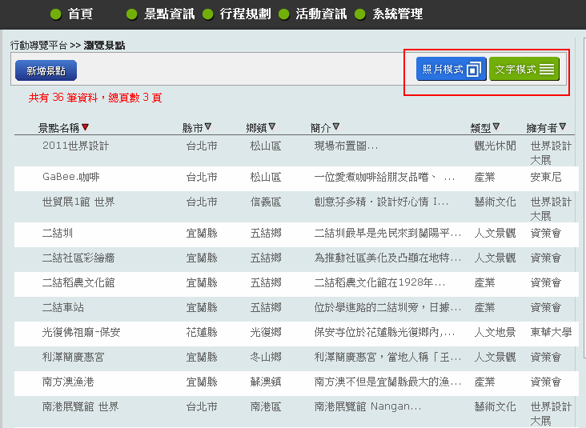Select the 二結稻農文化館 attraction name
Viewport: 586px width, 428px height.
[78, 282]
